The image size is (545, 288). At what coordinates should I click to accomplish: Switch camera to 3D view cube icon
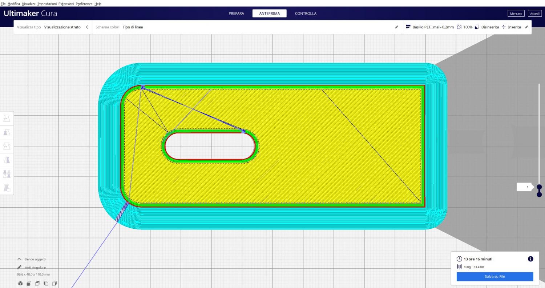pyautogui.click(x=21, y=283)
